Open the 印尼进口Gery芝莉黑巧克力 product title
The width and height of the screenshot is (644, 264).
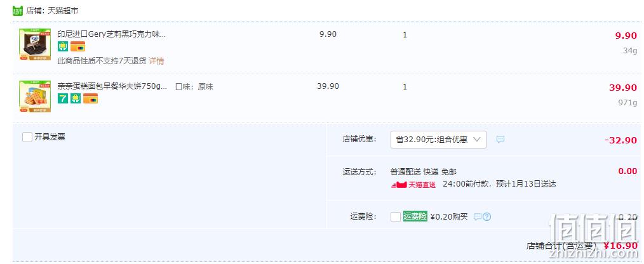pyautogui.click(x=112, y=34)
